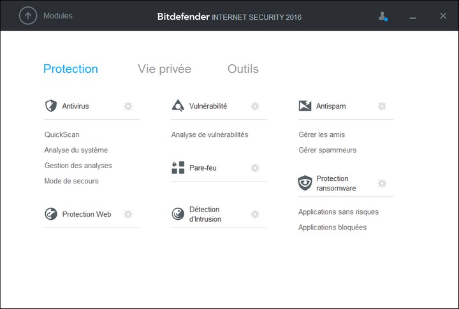Screen dimensions: 459x309
Task: Open Détection d'Intrusion settings gear
Action: pyautogui.click(x=255, y=214)
